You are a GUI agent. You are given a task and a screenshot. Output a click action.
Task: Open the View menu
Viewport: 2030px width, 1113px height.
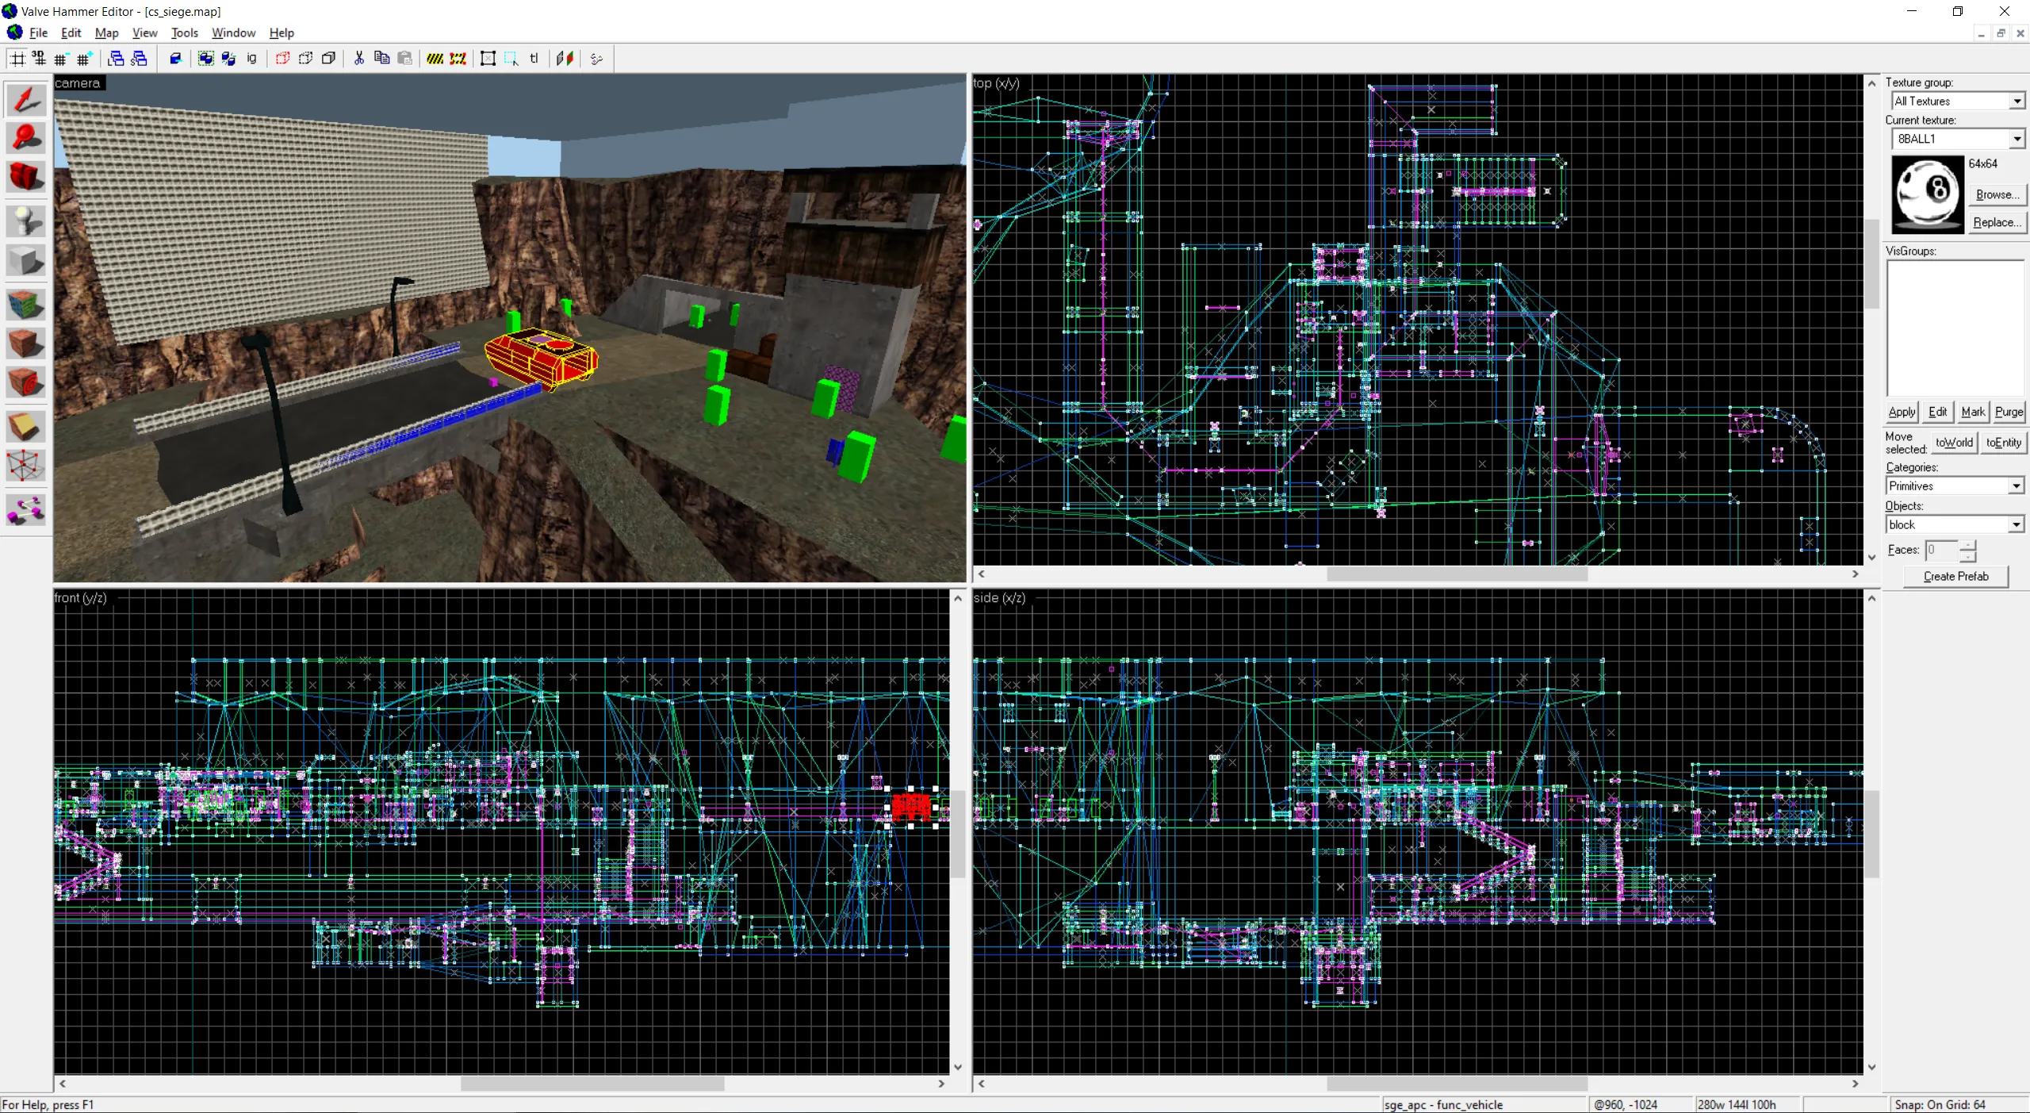144,33
